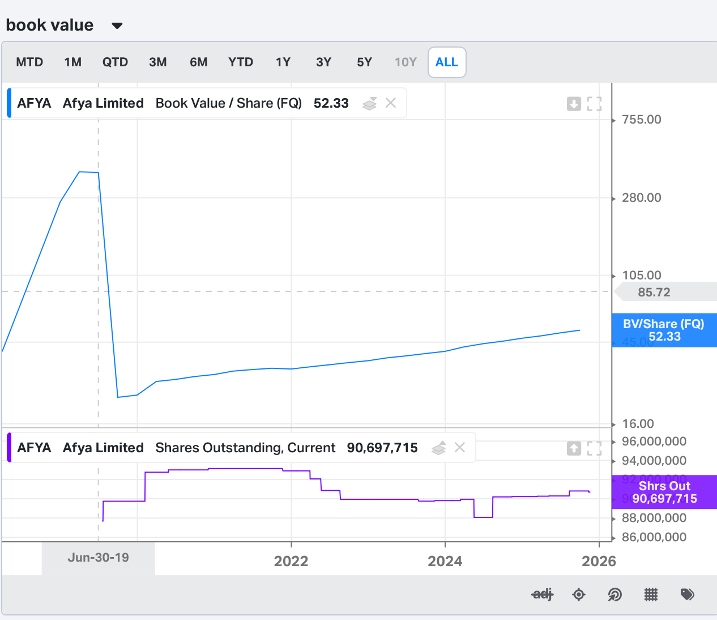
Task: Expand Book Value pane to fullscreen
Action: click(x=594, y=104)
